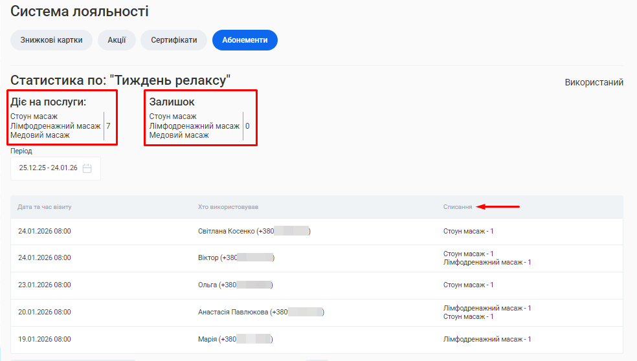Click the calendar icon in period field

pyautogui.click(x=87, y=168)
